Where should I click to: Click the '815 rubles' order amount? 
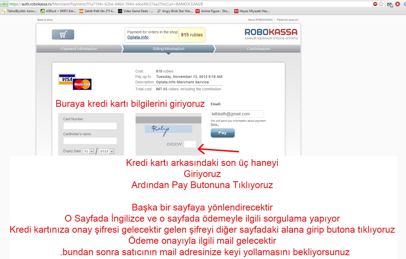point(192,35)
